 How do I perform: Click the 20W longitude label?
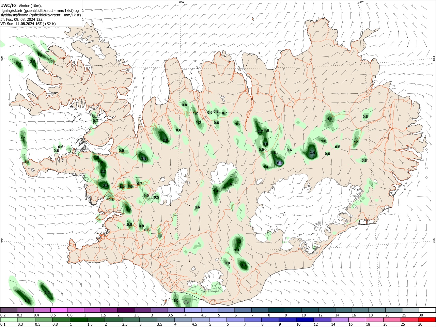coord(181,2)
